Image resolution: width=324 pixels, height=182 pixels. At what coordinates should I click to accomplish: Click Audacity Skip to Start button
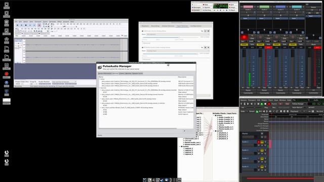tap(30, 25)
